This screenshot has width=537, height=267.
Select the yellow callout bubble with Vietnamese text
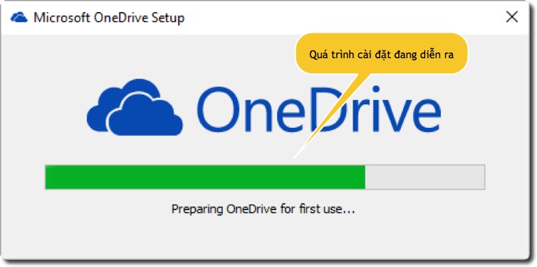pos(382,53)
